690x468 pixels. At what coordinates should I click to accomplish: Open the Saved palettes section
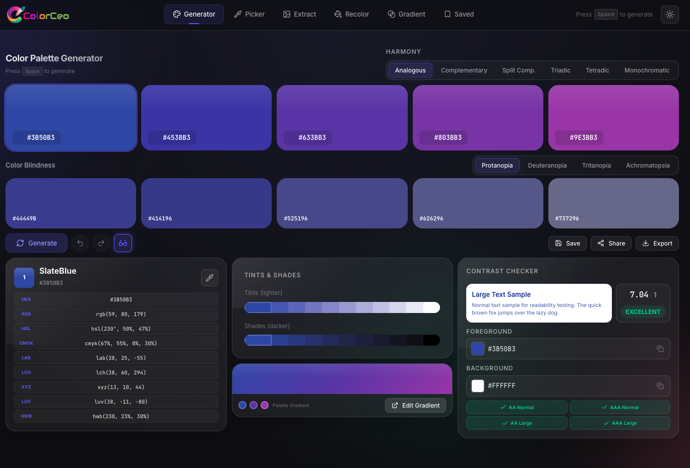pyautogui.click(x=458, y=14)
